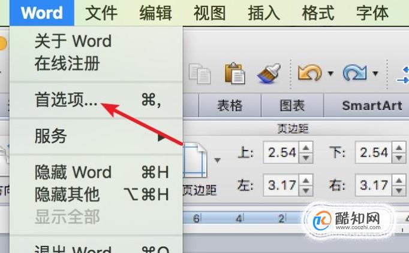The width and height of the screenshot is (409, 253).
Task: Open the 字体 menu
Action: (x=372, y=13)
